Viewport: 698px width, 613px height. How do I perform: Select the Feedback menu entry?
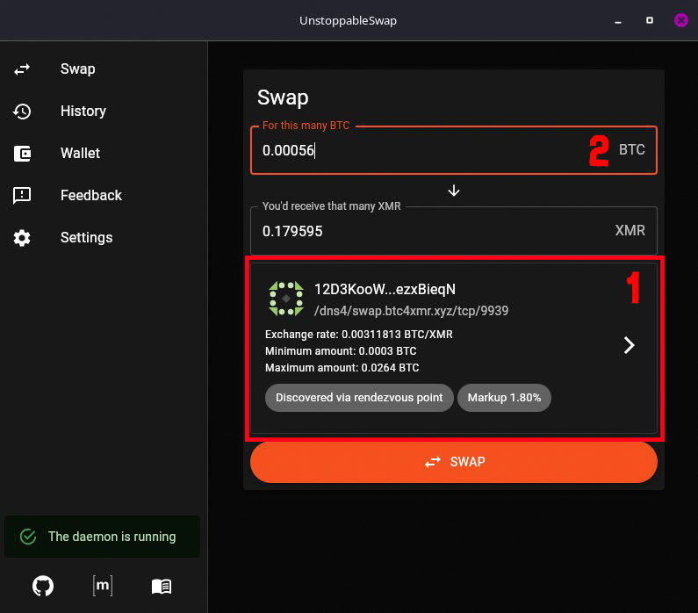click(x=90, y=196)
